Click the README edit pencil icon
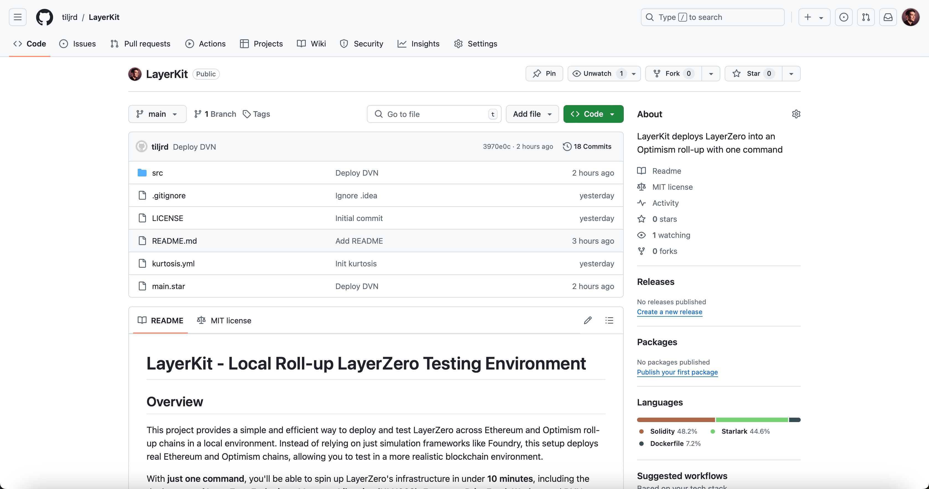The width and height of the screenshot is (929, 489). (x=588, y=321)
